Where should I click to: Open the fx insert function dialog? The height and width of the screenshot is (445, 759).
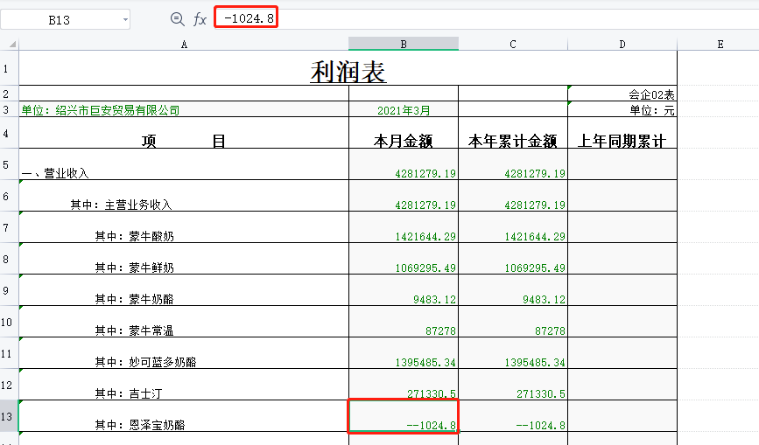pyautogui.click(x=200, y=19)
